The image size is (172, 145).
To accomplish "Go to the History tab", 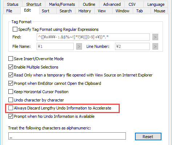I will click(x=85, y=11).
